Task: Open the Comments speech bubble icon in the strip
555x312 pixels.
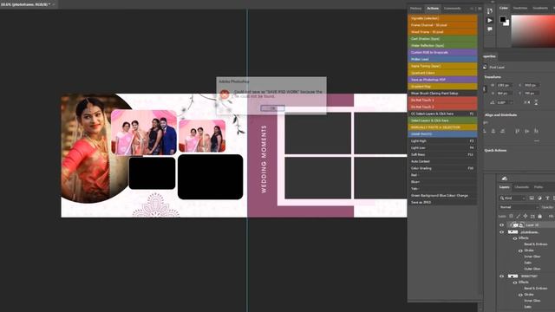Action: pos(489,29)
